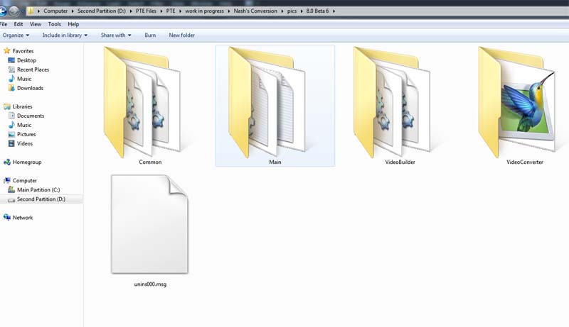
Task: Click the Recent Places icon
Action: [11, 70]
